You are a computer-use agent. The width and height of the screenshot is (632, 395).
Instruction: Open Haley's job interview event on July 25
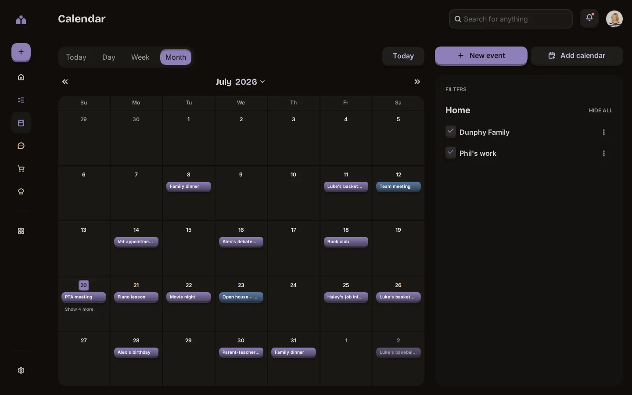click(x=346, y=297)
